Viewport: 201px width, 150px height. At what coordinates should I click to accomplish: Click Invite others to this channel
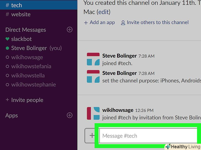click(x=157, y=23)
